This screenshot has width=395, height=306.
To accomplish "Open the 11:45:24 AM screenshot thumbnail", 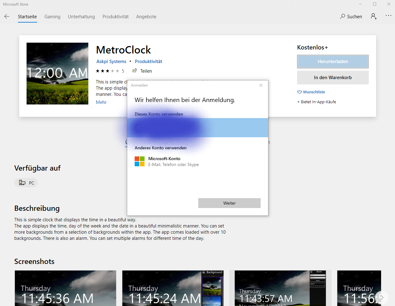I will 173,288.
